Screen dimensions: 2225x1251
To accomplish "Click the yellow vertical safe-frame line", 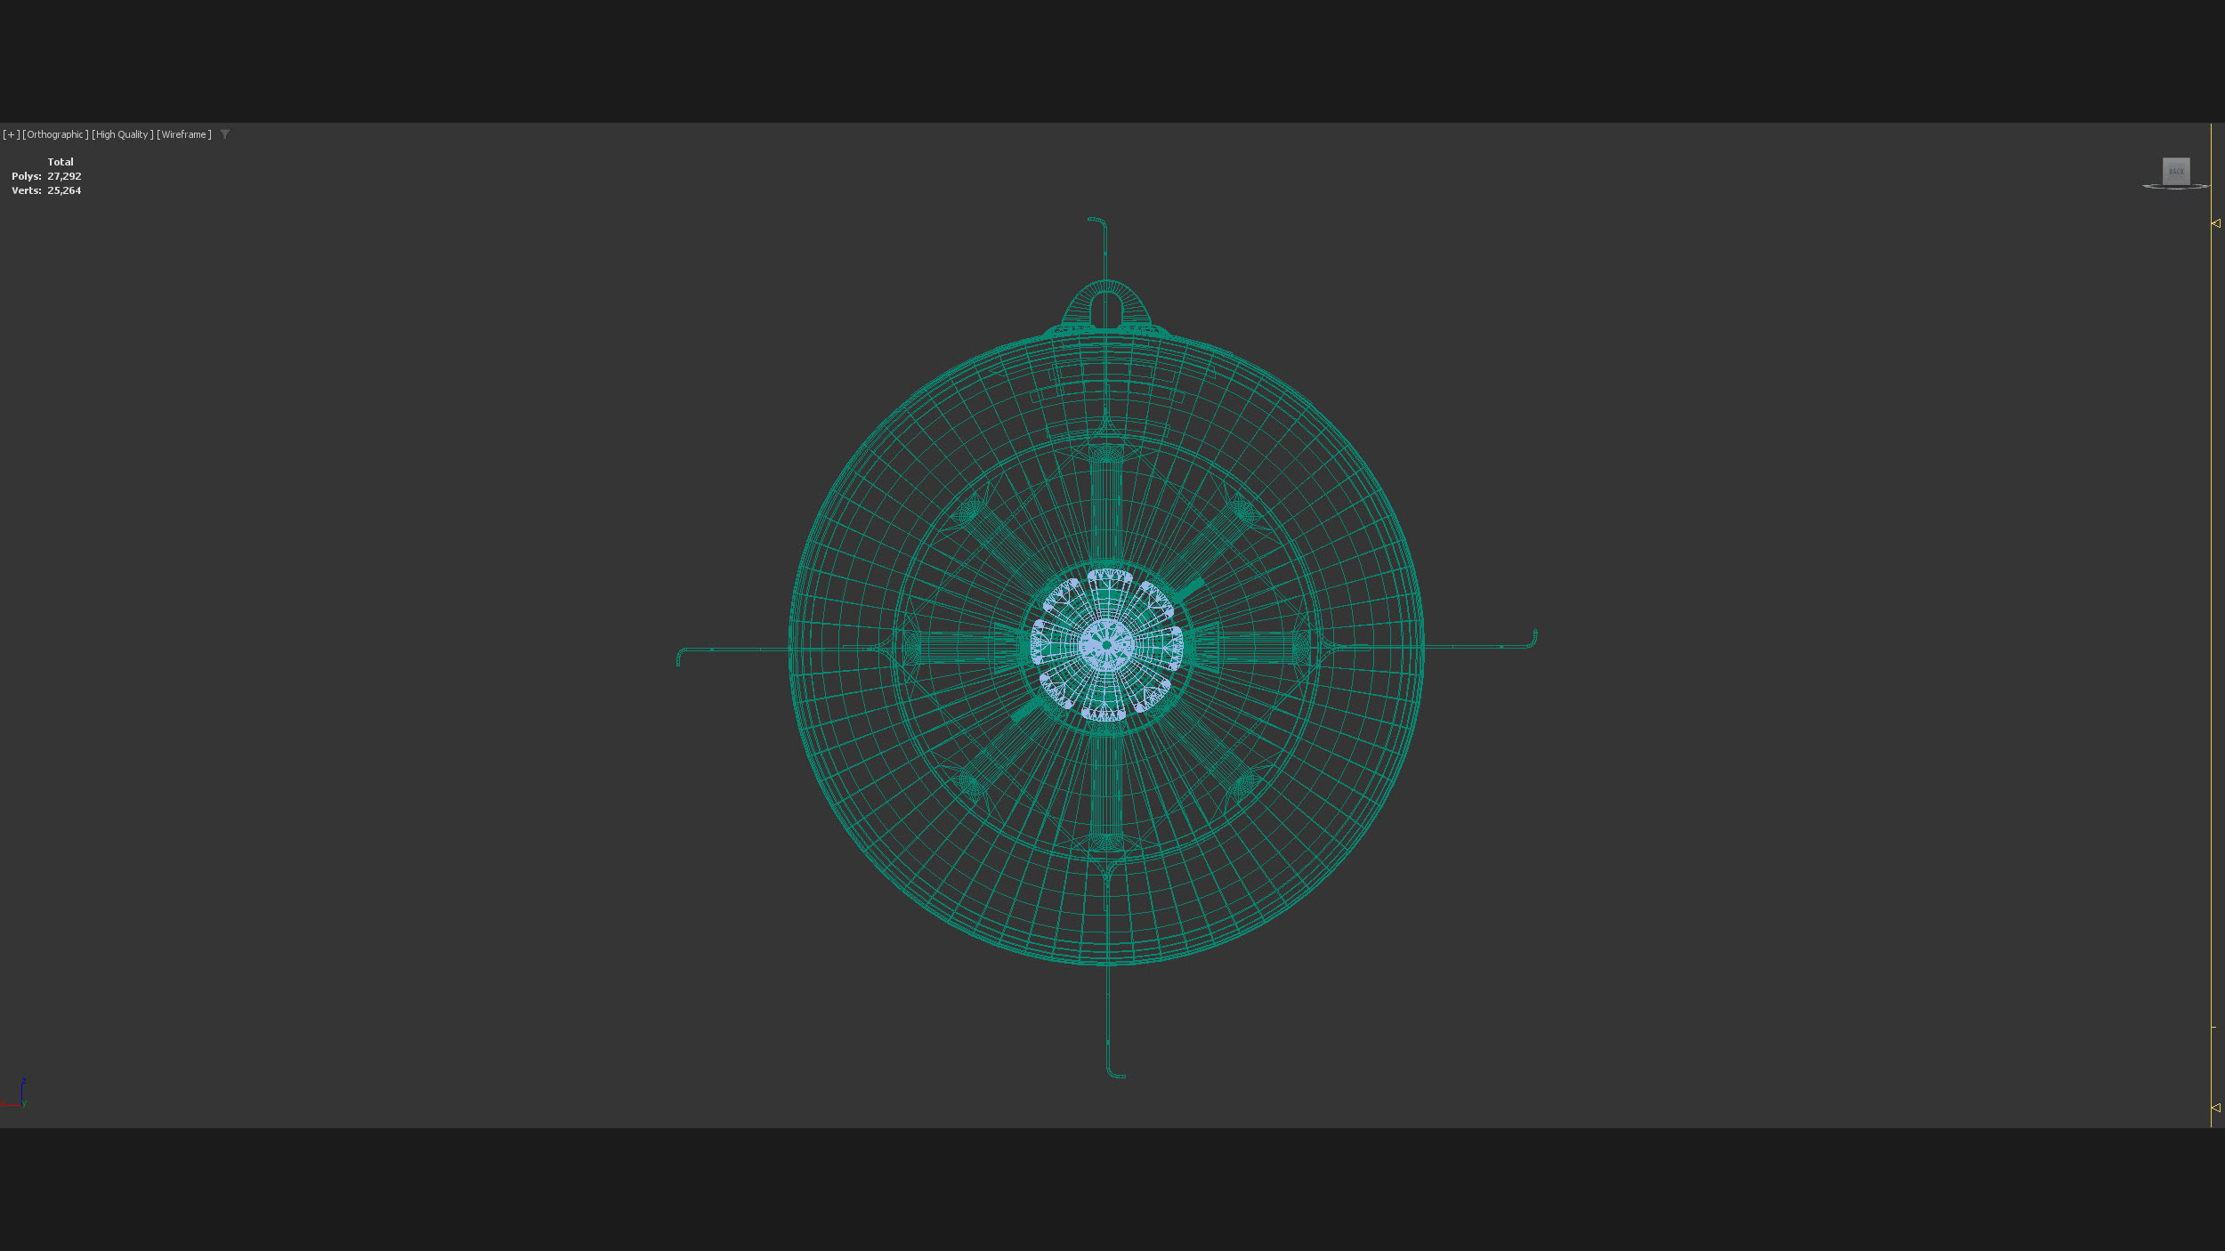I will (x=2211, y=623).
